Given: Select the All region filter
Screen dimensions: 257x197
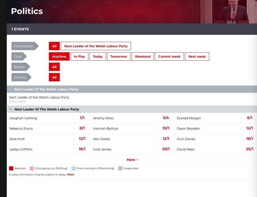Looking at the screenshot, I should coord(54,67).
